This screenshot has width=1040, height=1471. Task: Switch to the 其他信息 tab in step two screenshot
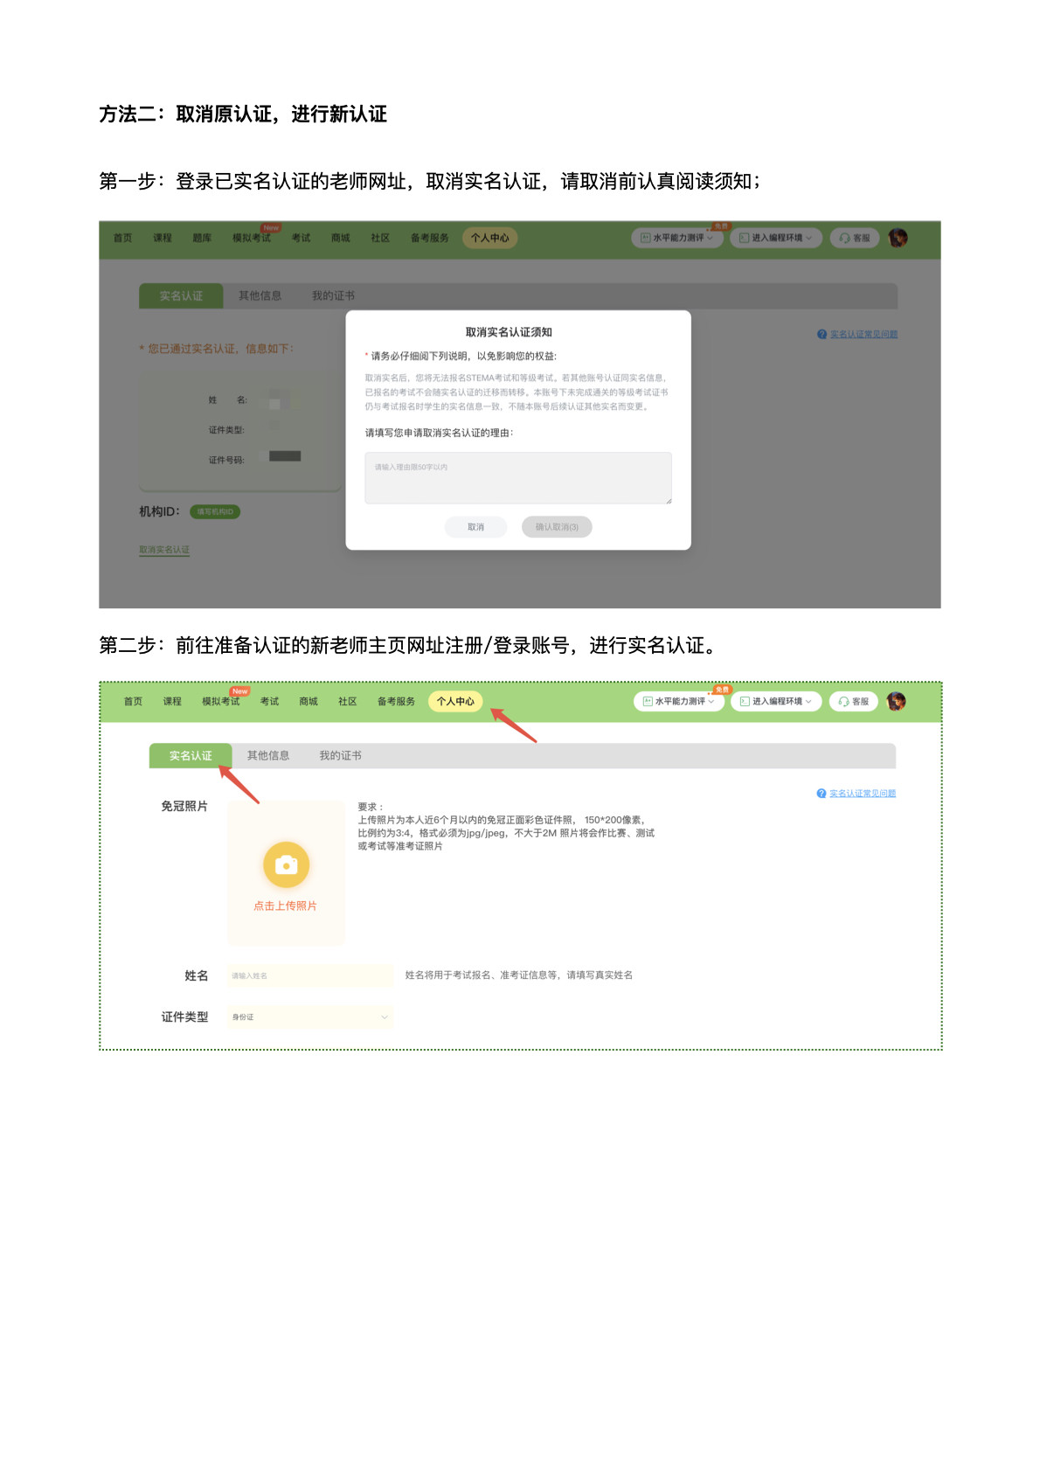[267, 756]
